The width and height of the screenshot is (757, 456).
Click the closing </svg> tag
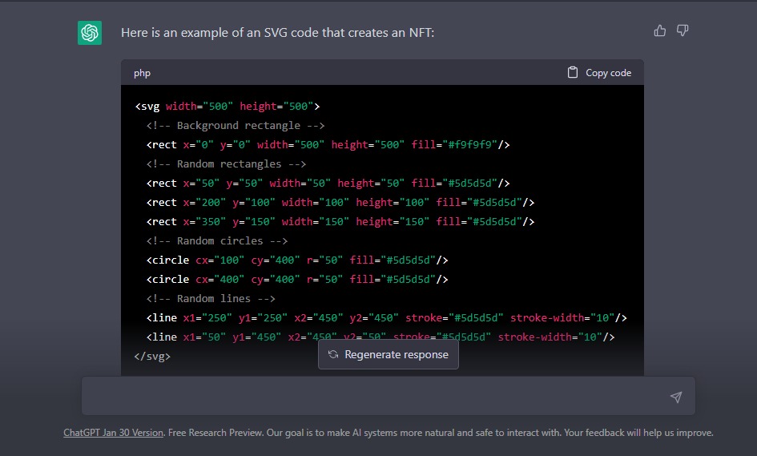(x=152, y=357)
